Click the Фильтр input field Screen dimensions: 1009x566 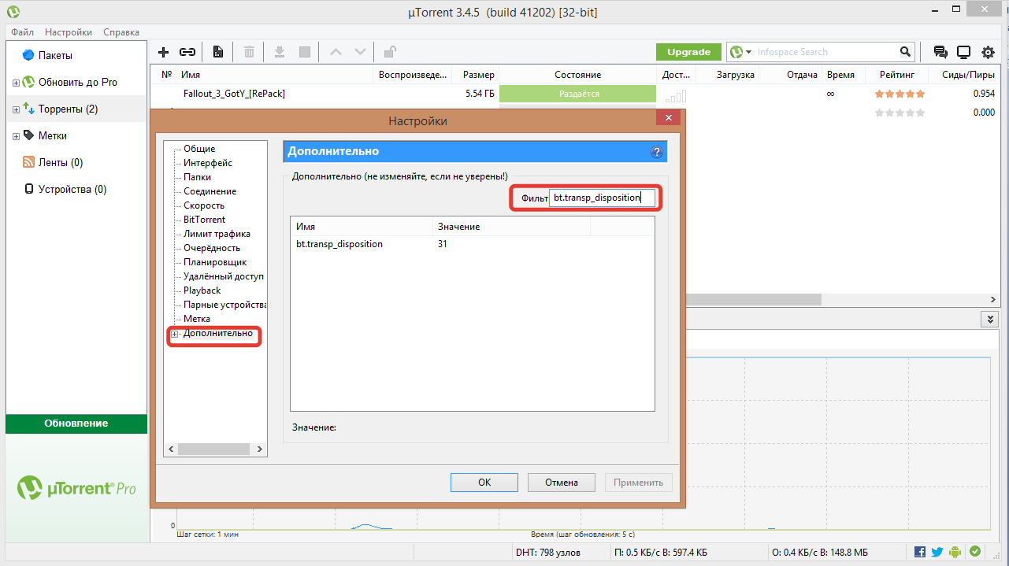[x=603, y=198]
